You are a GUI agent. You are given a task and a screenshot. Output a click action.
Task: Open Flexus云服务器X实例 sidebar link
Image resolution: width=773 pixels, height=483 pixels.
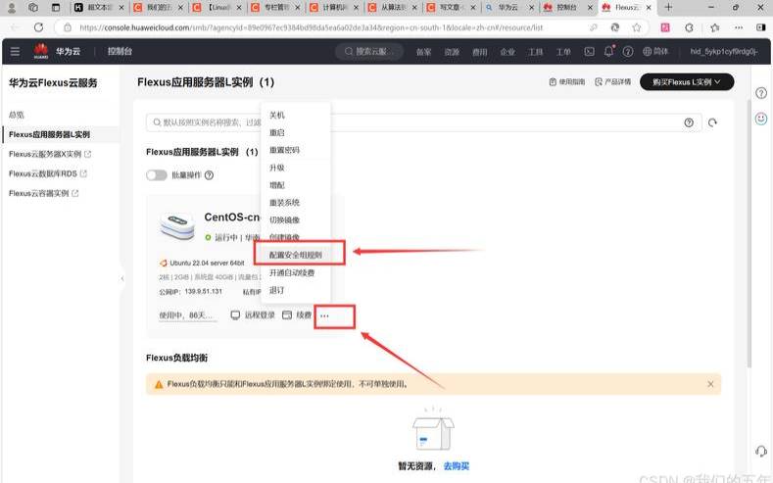click(x=50, y=154)
